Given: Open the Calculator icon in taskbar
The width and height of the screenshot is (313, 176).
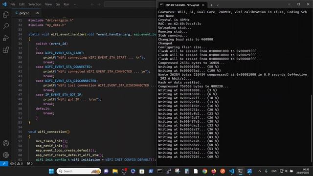Looking at the screenshot, I should coord(187,171).
